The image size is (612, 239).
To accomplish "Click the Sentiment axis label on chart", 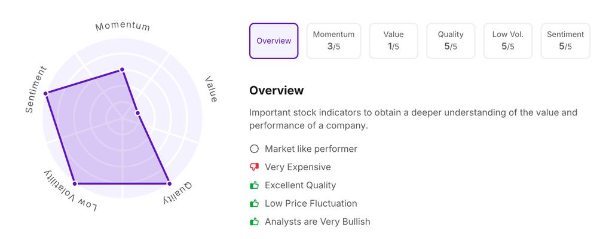I will pyautogui.click(x=36, y=90).
